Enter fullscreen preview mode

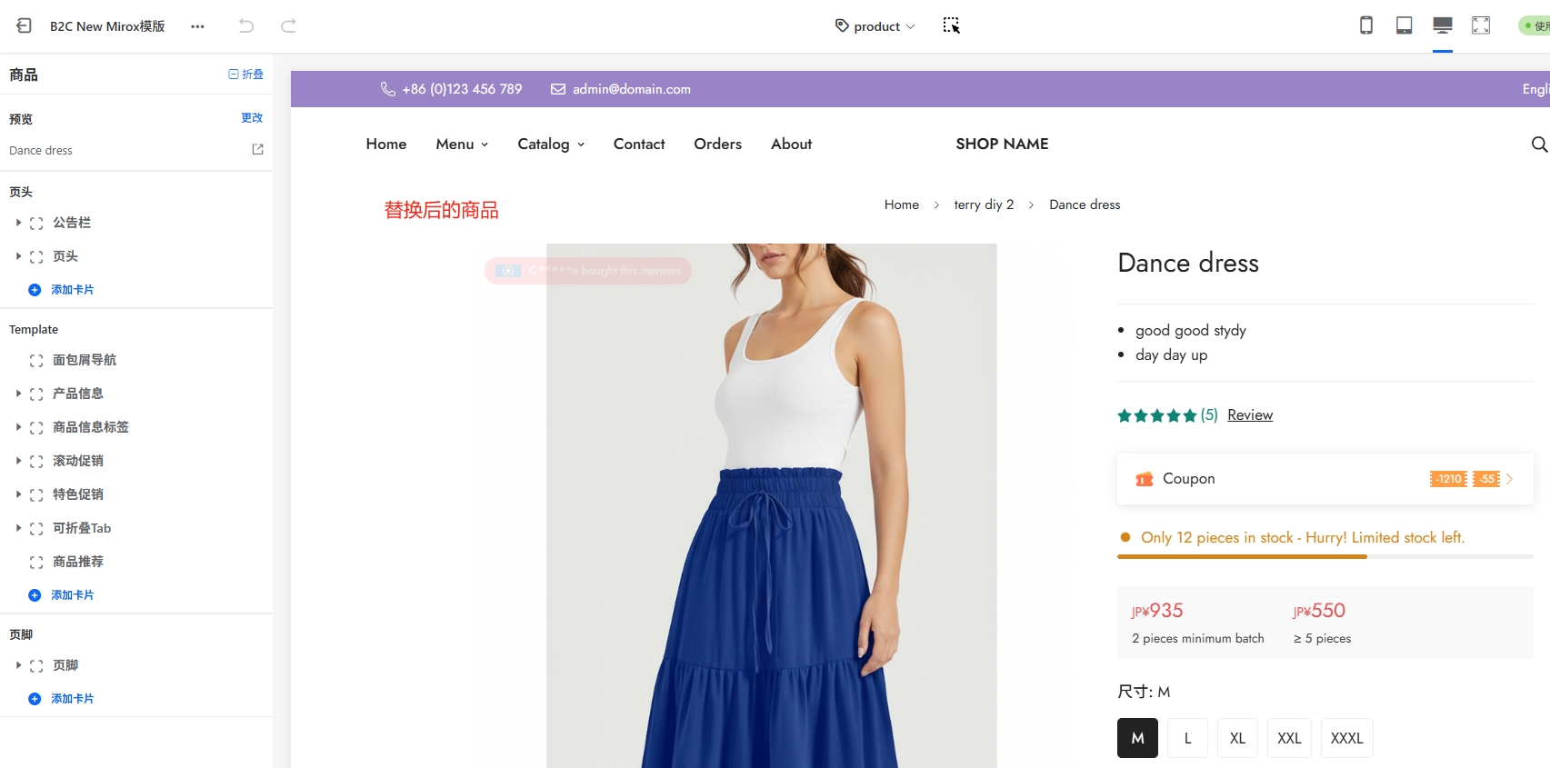click(x=1480, y=25)
